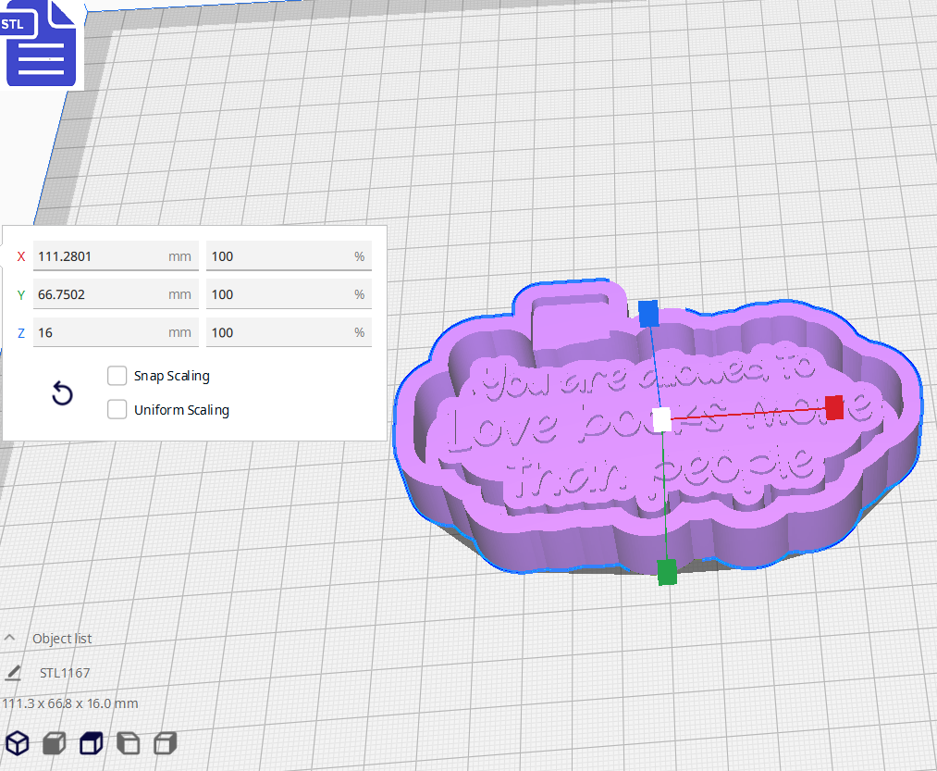Select the 3D view icon
The image size is (937, 771).
pyautogui.click(x=17, y=743)
